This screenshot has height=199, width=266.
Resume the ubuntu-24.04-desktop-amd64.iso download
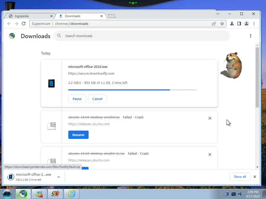78,135
